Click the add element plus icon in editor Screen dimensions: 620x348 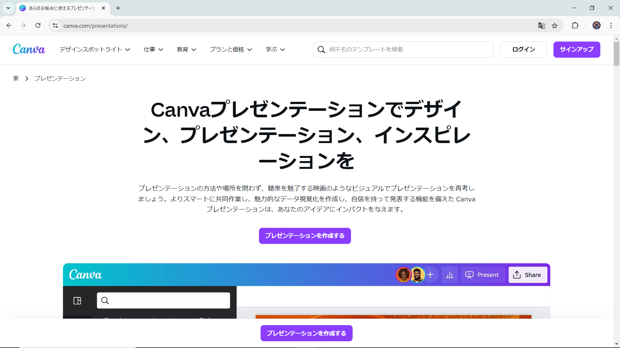click(430, 275)
